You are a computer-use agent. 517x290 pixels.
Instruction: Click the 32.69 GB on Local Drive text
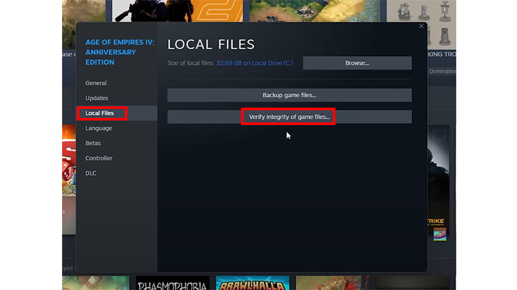[255, 63]
